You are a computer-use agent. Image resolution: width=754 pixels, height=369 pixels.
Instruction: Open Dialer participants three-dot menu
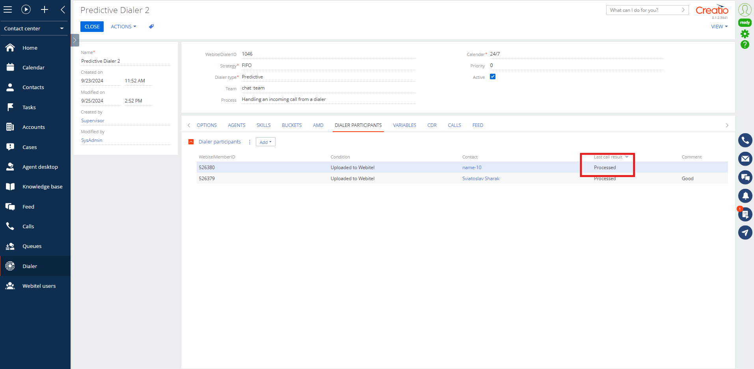coord(249,142)
